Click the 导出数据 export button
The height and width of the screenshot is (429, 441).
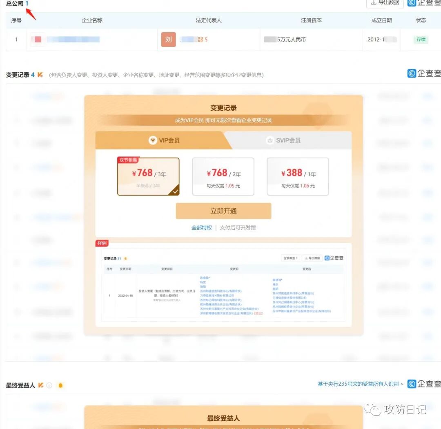tap(385, 2)
